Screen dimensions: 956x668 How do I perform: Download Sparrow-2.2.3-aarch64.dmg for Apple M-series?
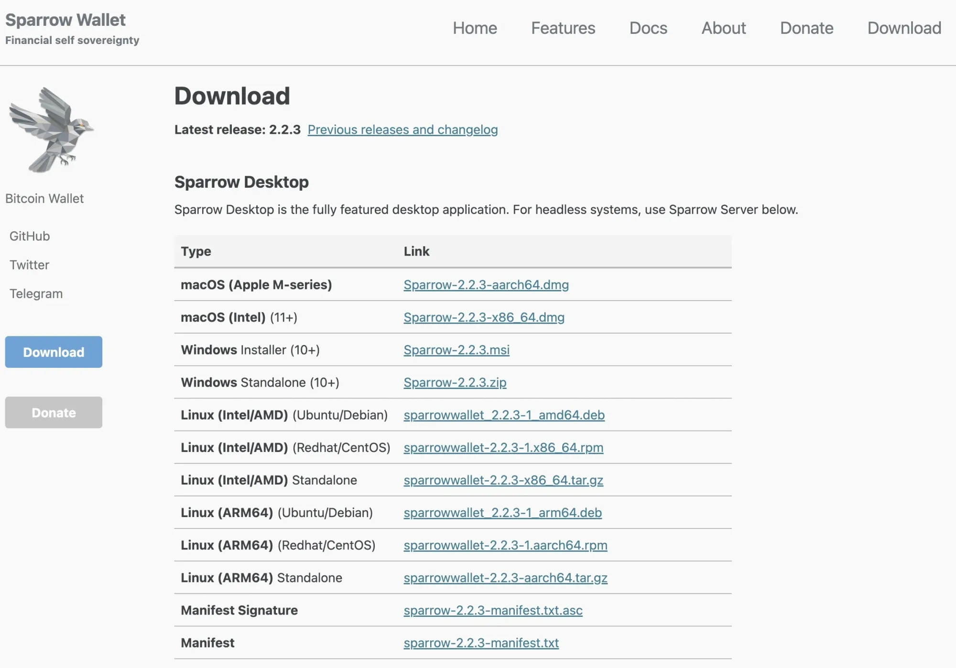point(486,285)
